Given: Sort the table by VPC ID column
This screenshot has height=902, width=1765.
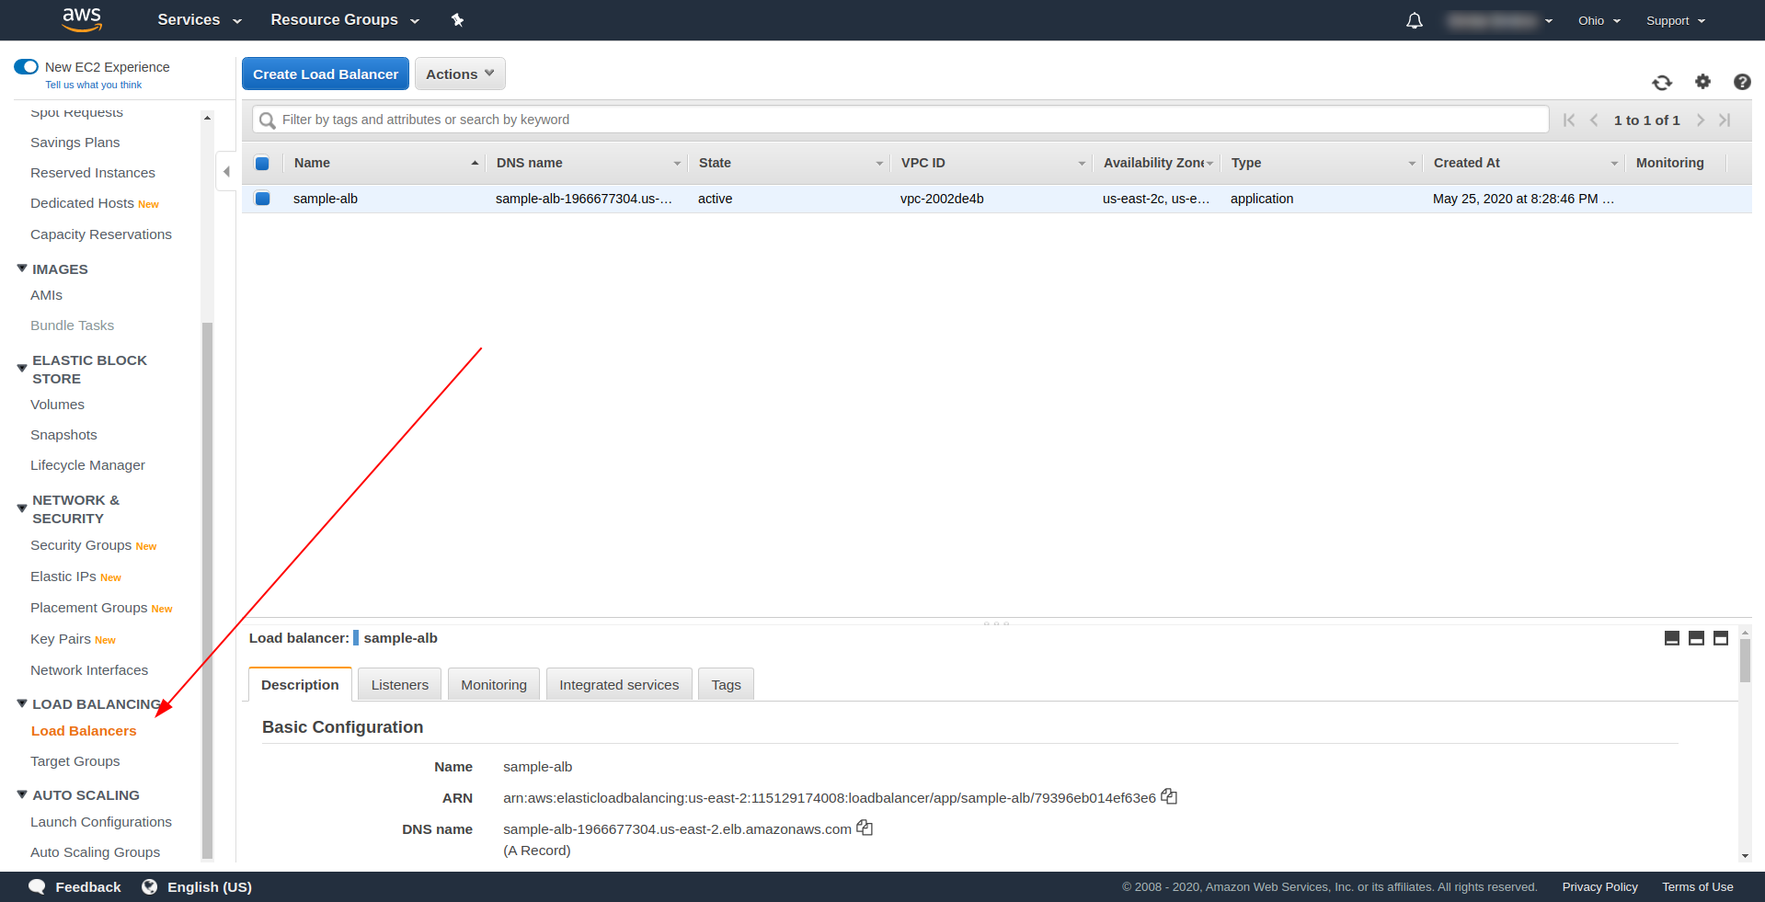Looking at the screenshot, I should pos(991,163).
